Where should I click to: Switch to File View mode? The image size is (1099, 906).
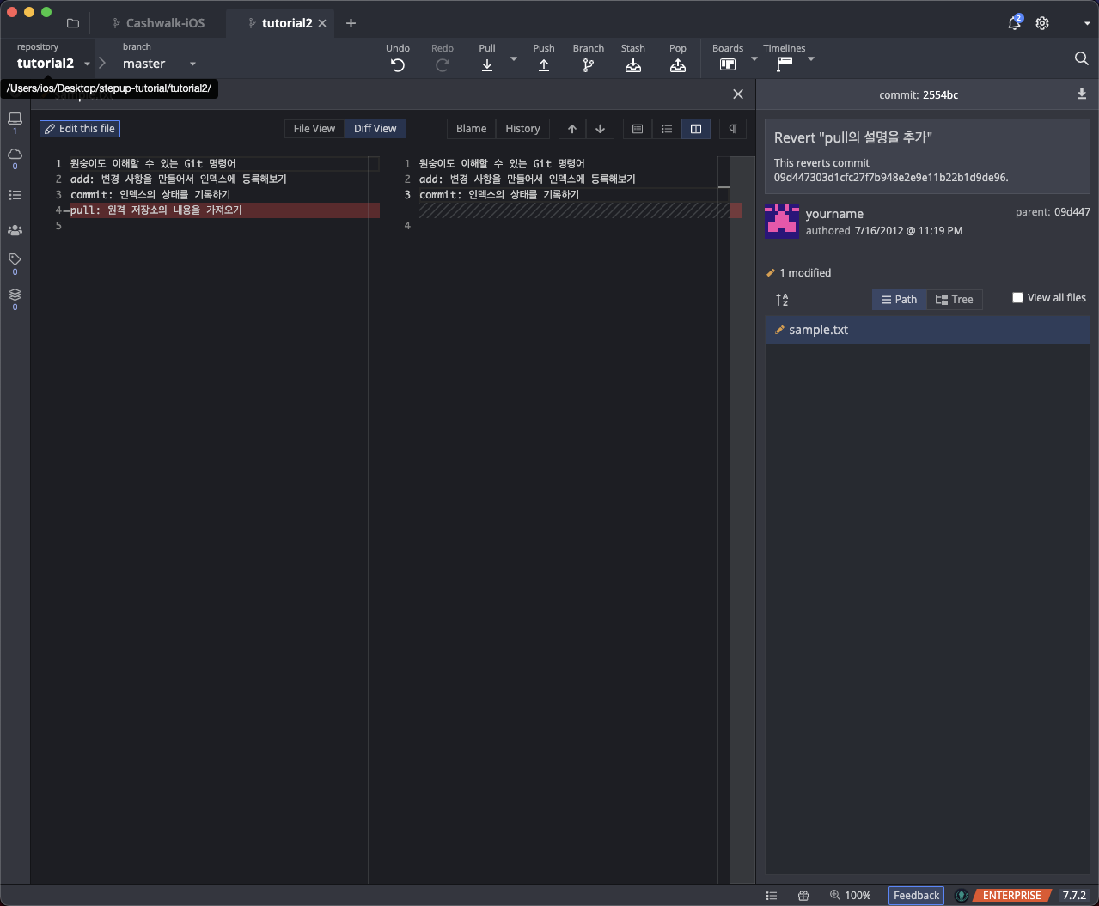(x=314, y=129)
